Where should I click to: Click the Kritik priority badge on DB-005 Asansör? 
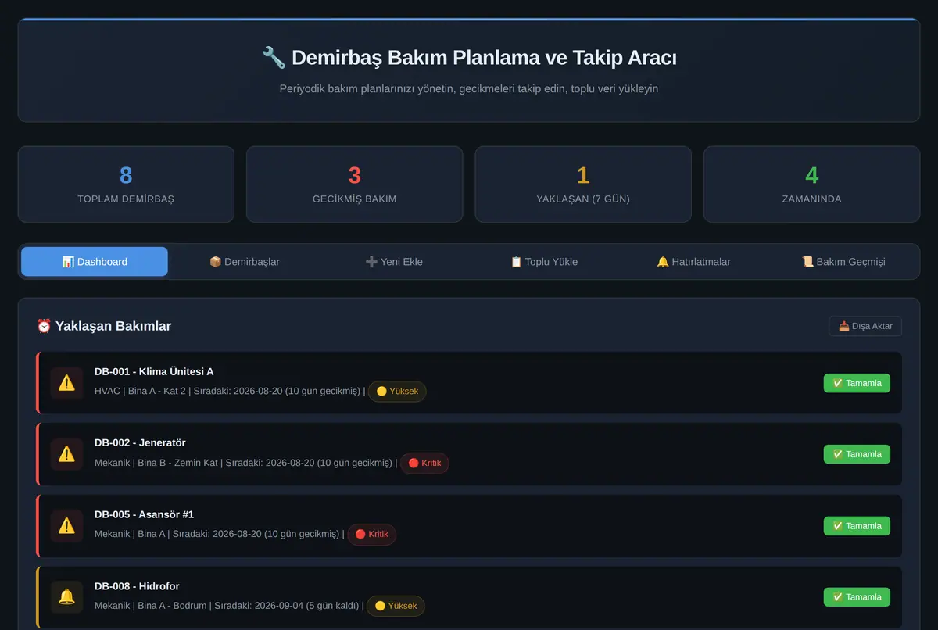tap(372, 535)
